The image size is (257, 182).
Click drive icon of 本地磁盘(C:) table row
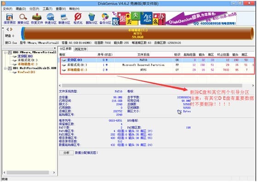(64, 70)
